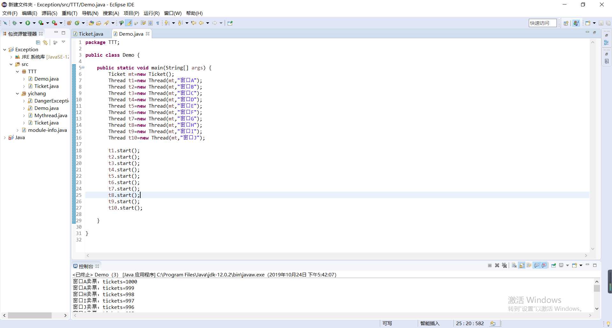Click the New Java Package icon

tap(69, 23)
